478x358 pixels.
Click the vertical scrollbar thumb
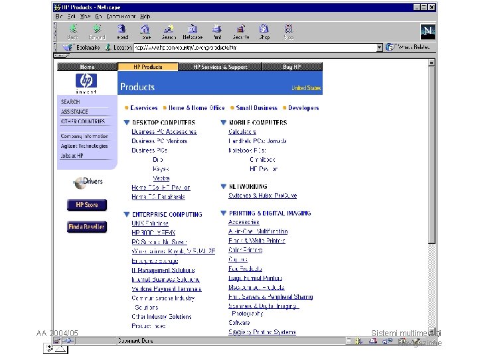(x=432, y=155)
